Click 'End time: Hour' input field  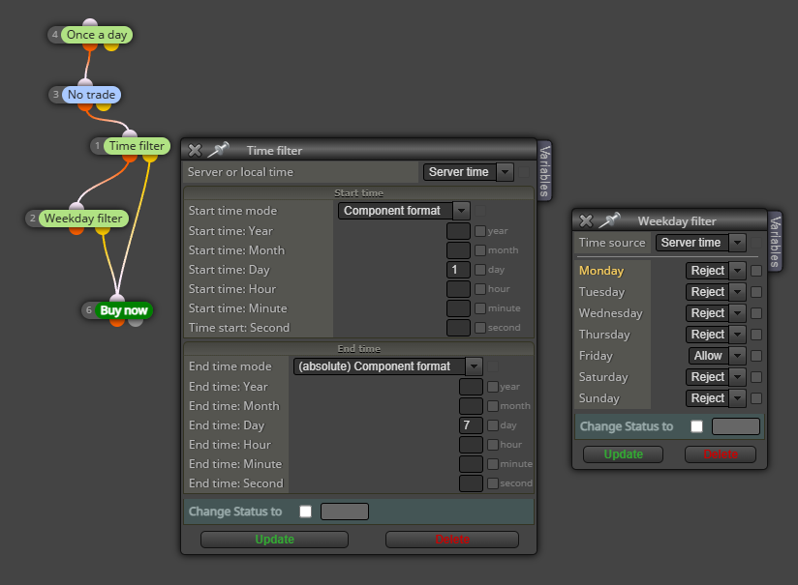[x=471, y=444]
